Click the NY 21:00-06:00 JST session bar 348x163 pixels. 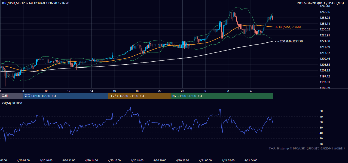pos(222,96)
